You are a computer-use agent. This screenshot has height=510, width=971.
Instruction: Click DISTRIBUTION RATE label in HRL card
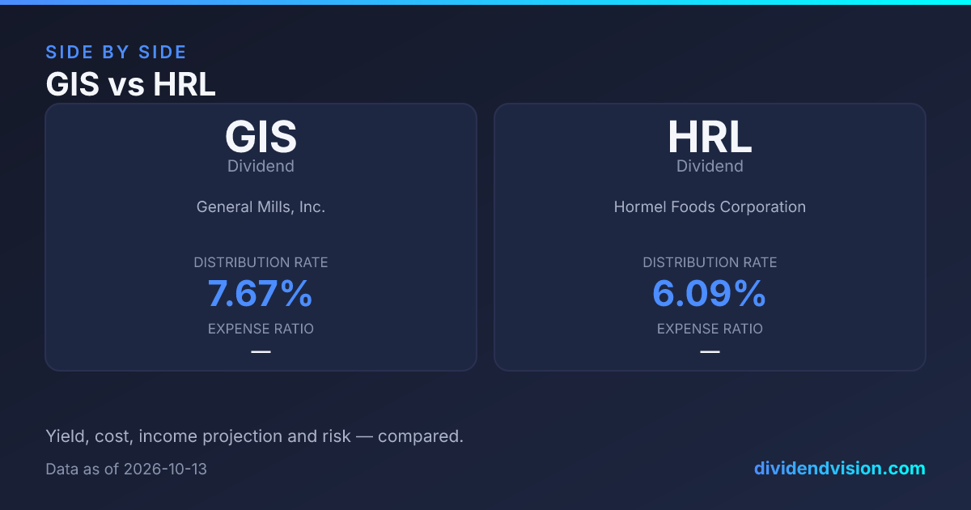(710, 262)
